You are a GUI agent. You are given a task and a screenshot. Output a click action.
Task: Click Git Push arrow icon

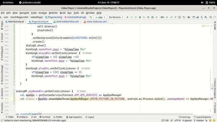tap(175, 17)
